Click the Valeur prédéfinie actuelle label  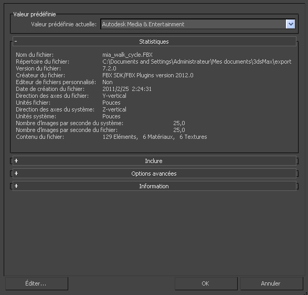(64, 24)
